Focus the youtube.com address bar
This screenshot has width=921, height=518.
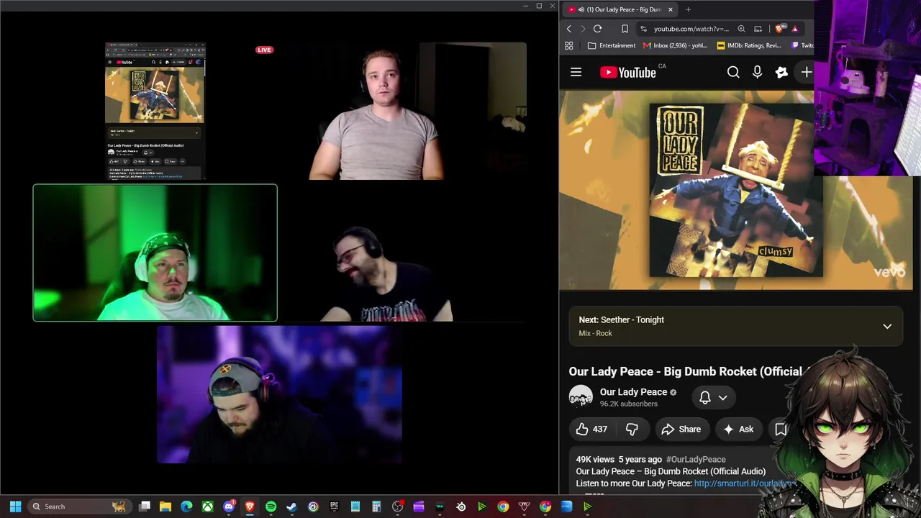691,29
